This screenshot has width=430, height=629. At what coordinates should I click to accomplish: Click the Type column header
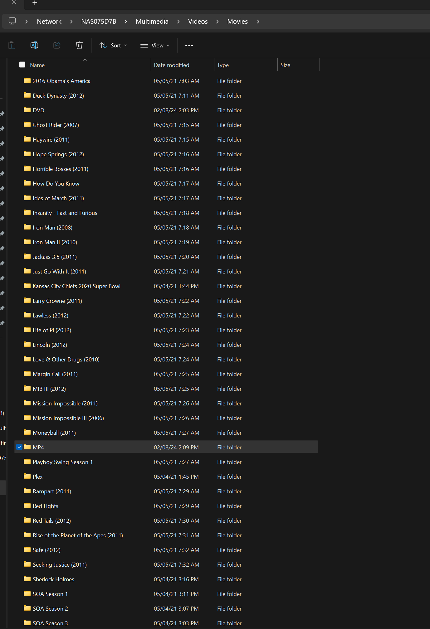pyautogui.click(x=223, y=65)
